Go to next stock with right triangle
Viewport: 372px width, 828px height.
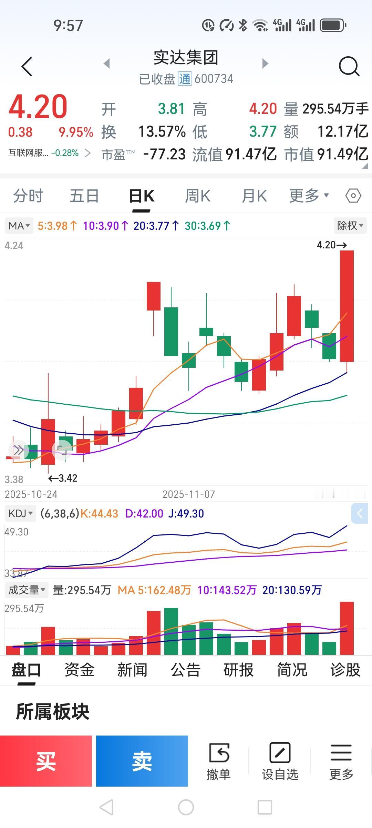[x=265, y=63]
